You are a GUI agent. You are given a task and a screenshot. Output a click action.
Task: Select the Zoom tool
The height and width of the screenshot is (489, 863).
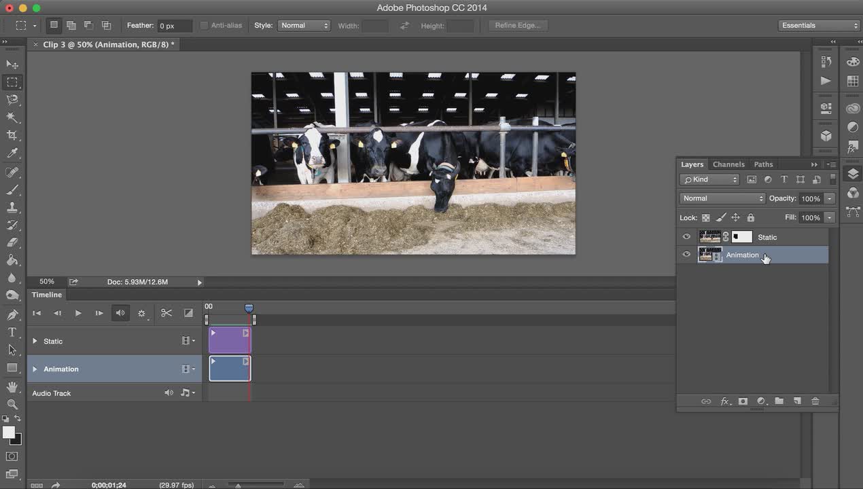tap(12, 404)
